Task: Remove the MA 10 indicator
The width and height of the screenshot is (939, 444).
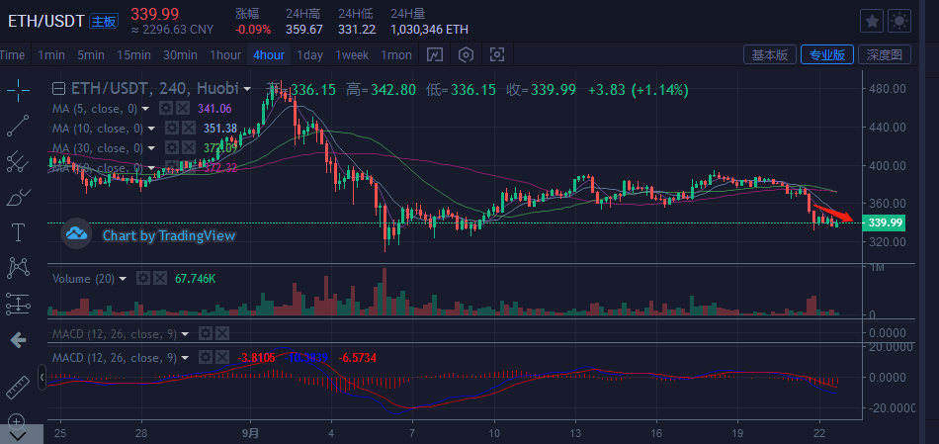Action: [188, 129]
